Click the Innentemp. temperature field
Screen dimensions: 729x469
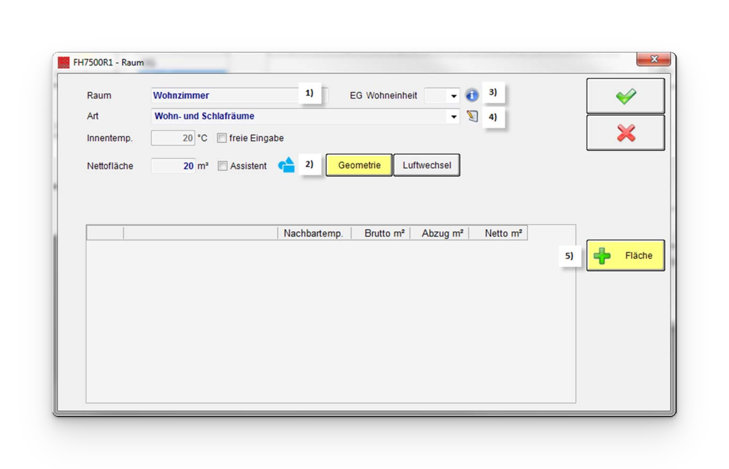click(173, 138)
